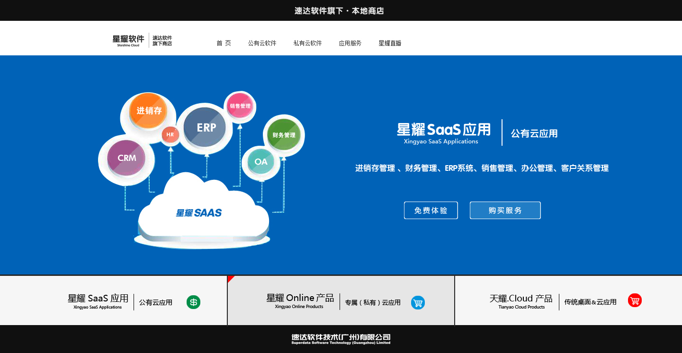This screenshot has height=353, width=682.
Task: Open the 首页 menu item
Action: click(224, 43)
